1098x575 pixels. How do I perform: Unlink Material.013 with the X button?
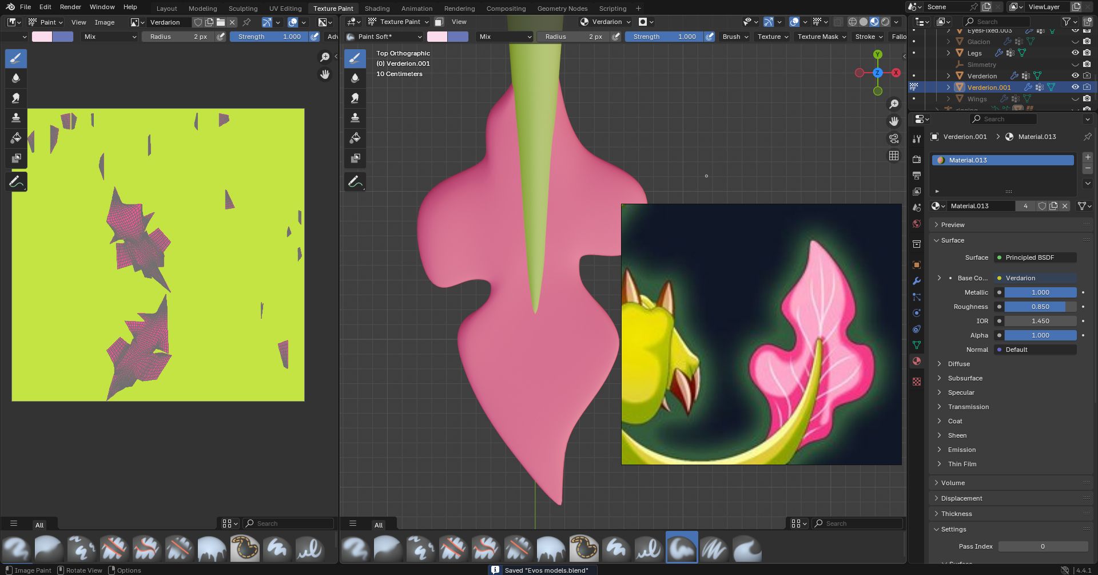click(x=1065, y=206)
